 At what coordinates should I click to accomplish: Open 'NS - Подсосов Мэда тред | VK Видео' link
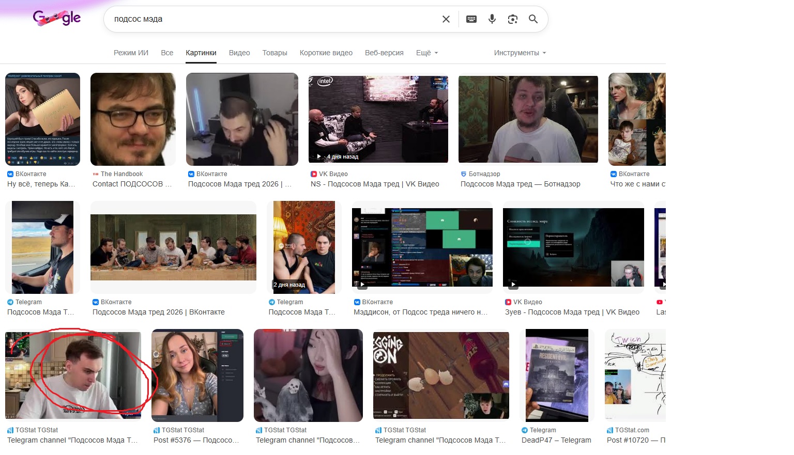point(375,184)
